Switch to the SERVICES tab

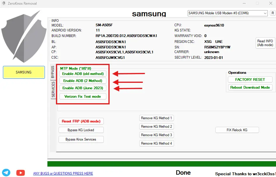click(53, 90)
